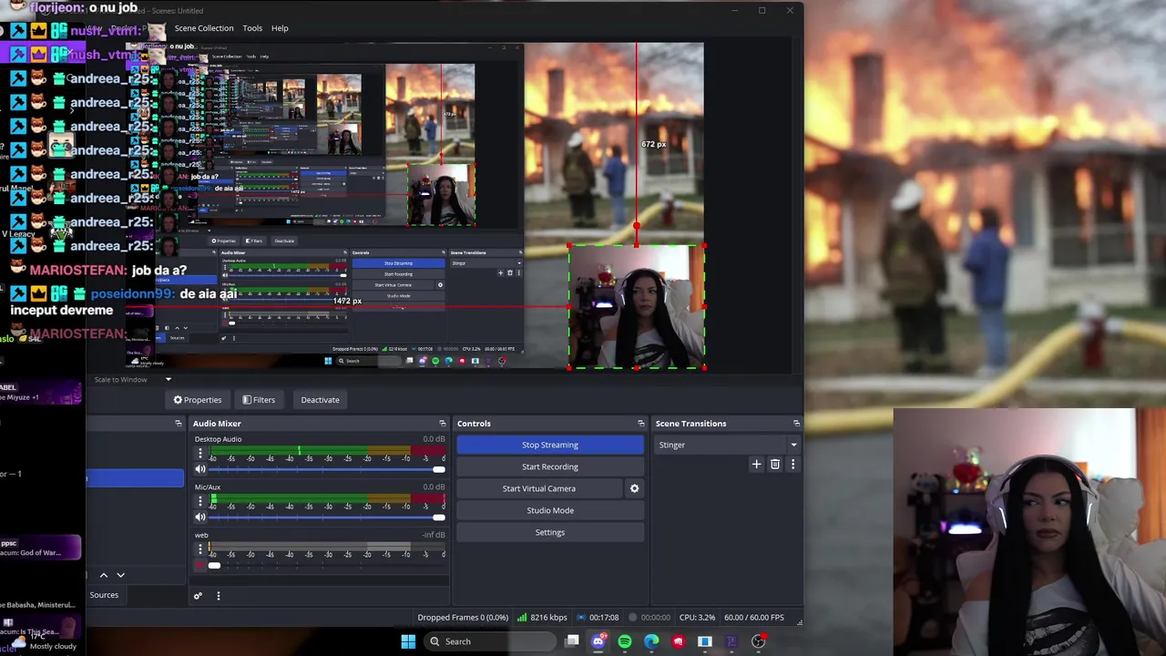Image resolution: width=1166 pixels, height=656 pixels.
Task: Configure virtual camera via gear icon
Action: (635, 488)
